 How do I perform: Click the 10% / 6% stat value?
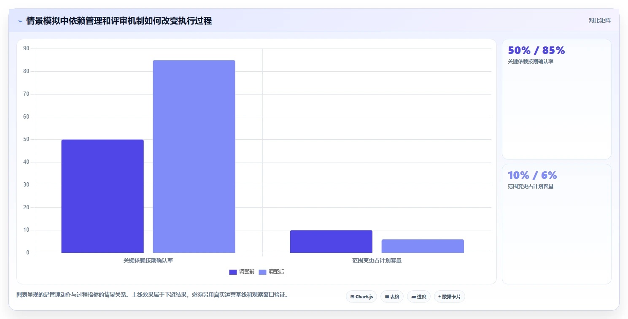(532, 175)
